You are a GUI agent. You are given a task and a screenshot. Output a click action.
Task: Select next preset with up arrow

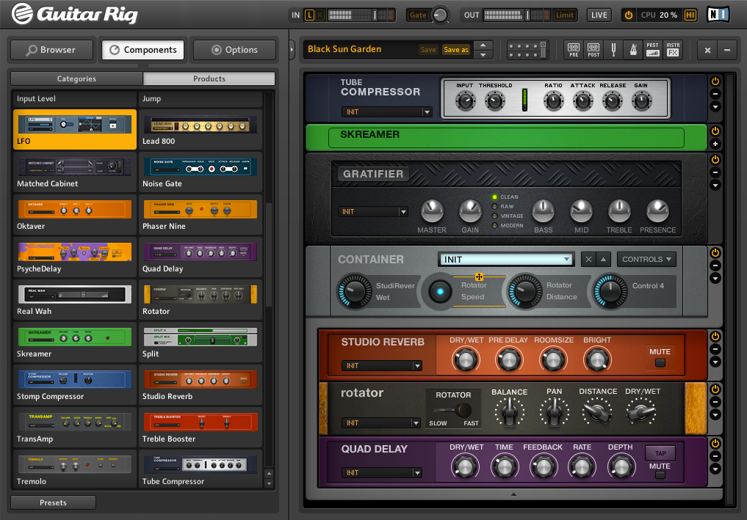483,45
